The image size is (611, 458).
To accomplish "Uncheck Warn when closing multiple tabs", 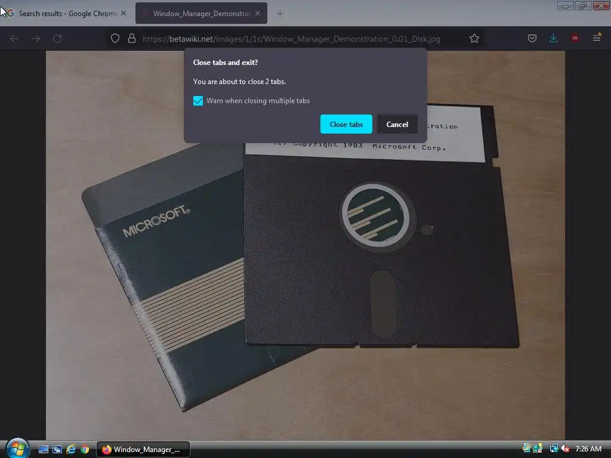I will [198, 101].
